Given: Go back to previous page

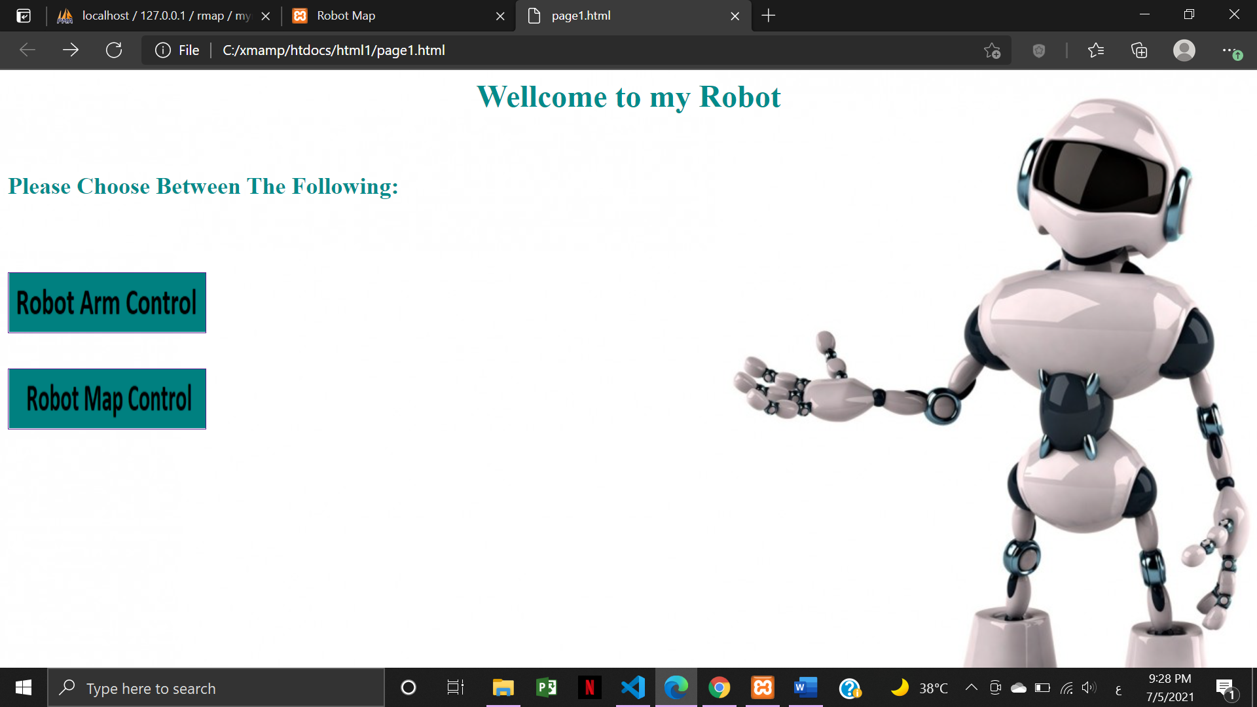Looking at the screenshot, I should pos(27,50).
